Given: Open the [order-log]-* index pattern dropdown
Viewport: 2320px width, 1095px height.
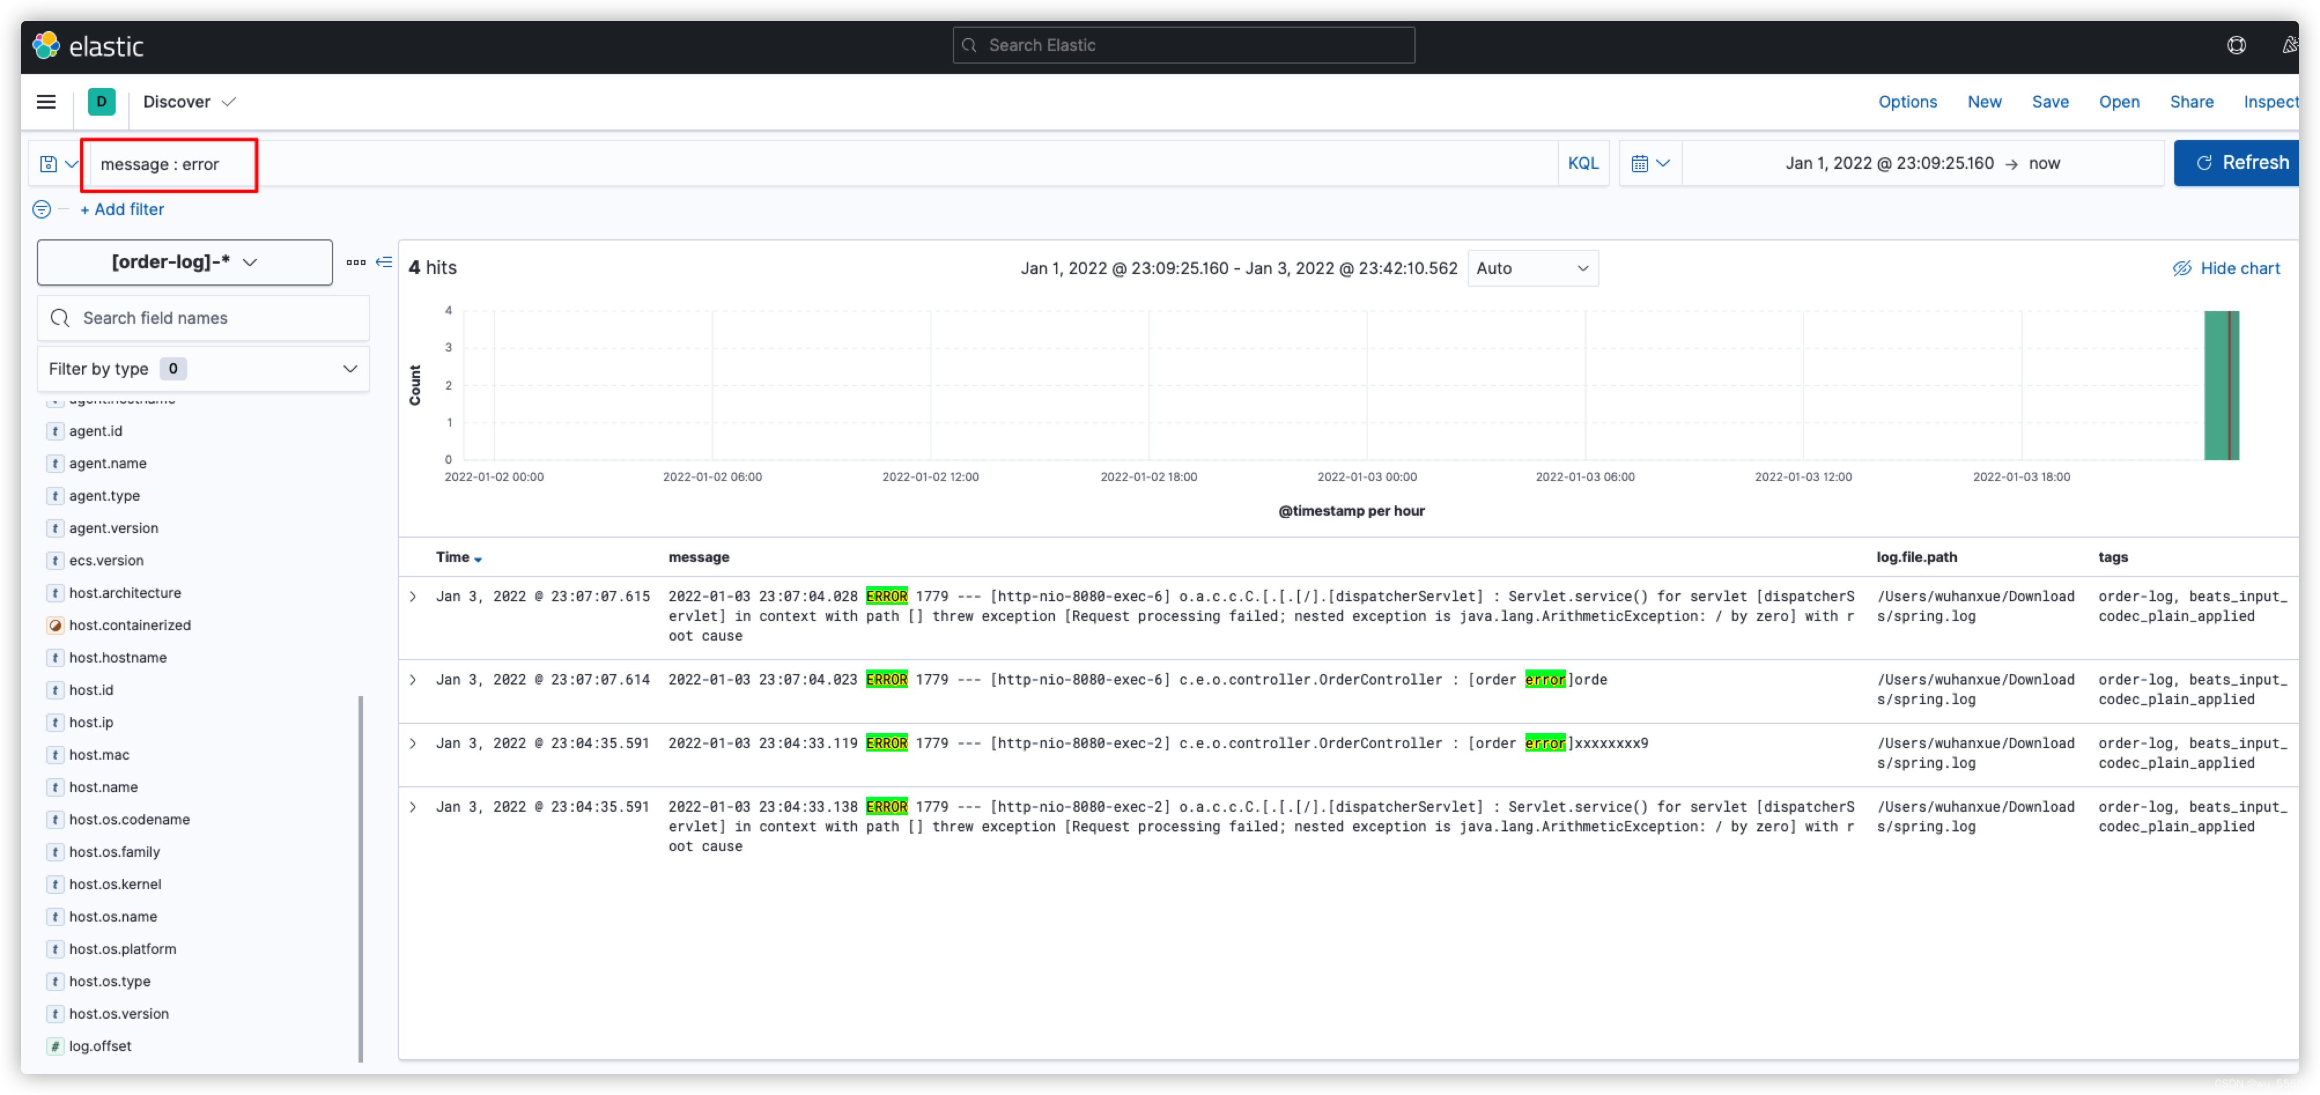Looking at the screenshot, I should 184,262.
